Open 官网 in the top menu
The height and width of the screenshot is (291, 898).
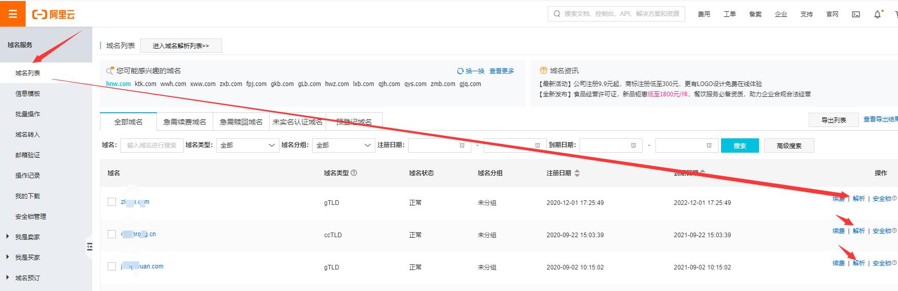(x=832, y=14)
